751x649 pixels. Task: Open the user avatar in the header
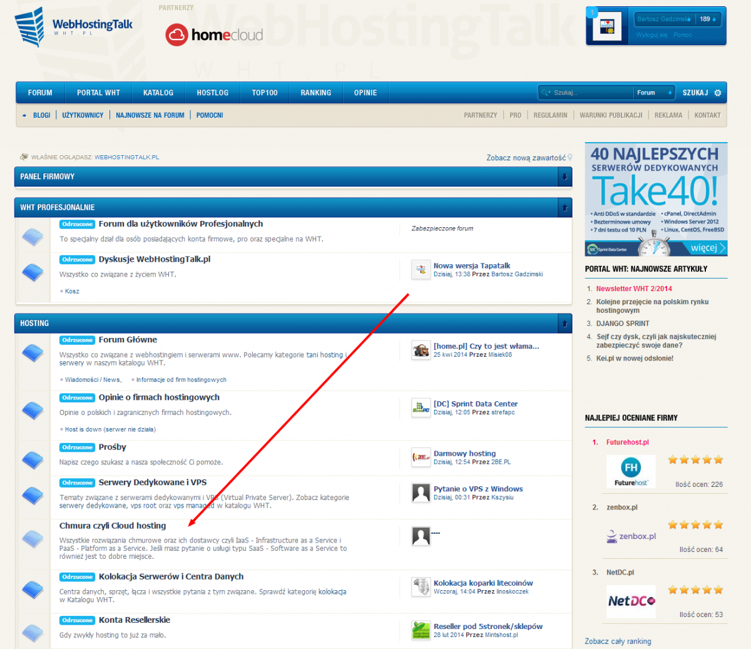(x=606, y=26)
